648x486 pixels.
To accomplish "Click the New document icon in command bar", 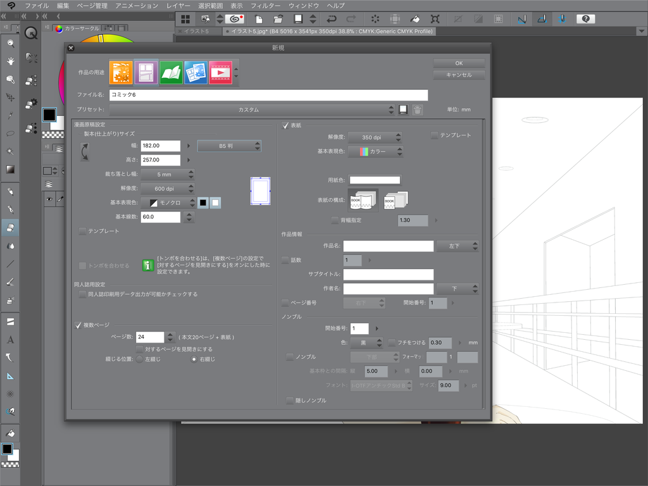I will click(259, 18).
